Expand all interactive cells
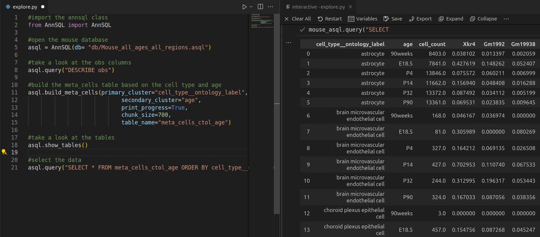 [451, 19]
